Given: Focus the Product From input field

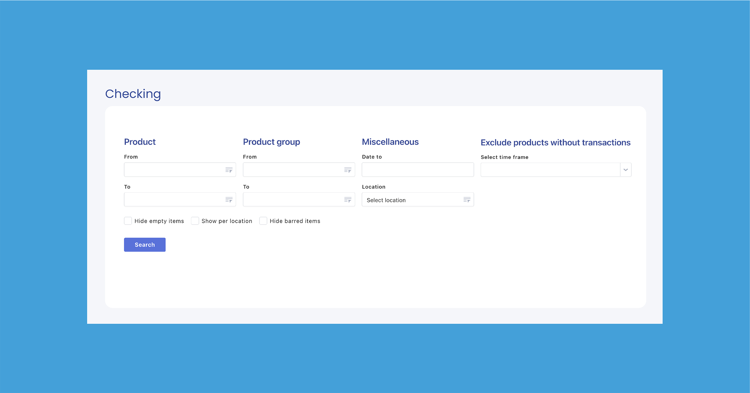Looking at the screenshot, I should click(180, 170).
